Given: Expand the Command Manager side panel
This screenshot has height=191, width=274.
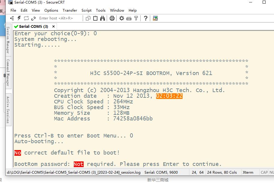Looking at the screenshot, I should [x=8, y=73].
